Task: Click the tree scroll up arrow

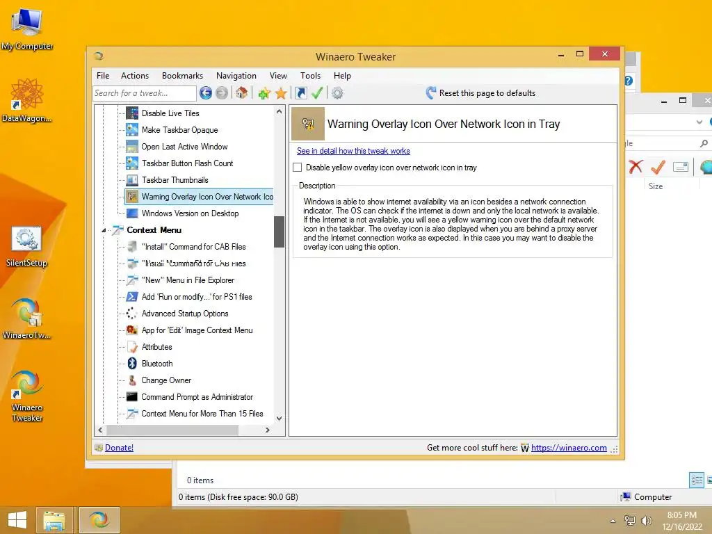Action: pyautogui.click(x=280, y=111)
